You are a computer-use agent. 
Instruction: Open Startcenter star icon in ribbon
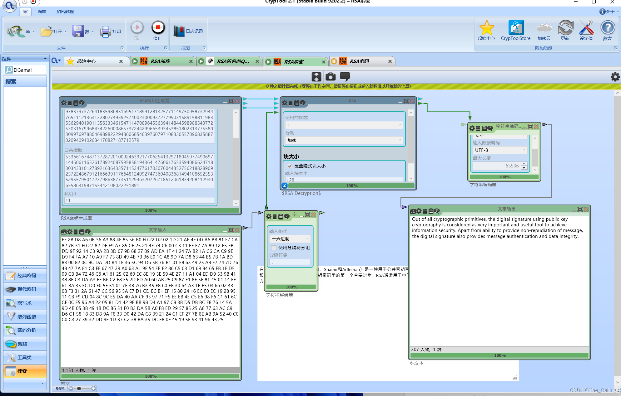point(486,28)
